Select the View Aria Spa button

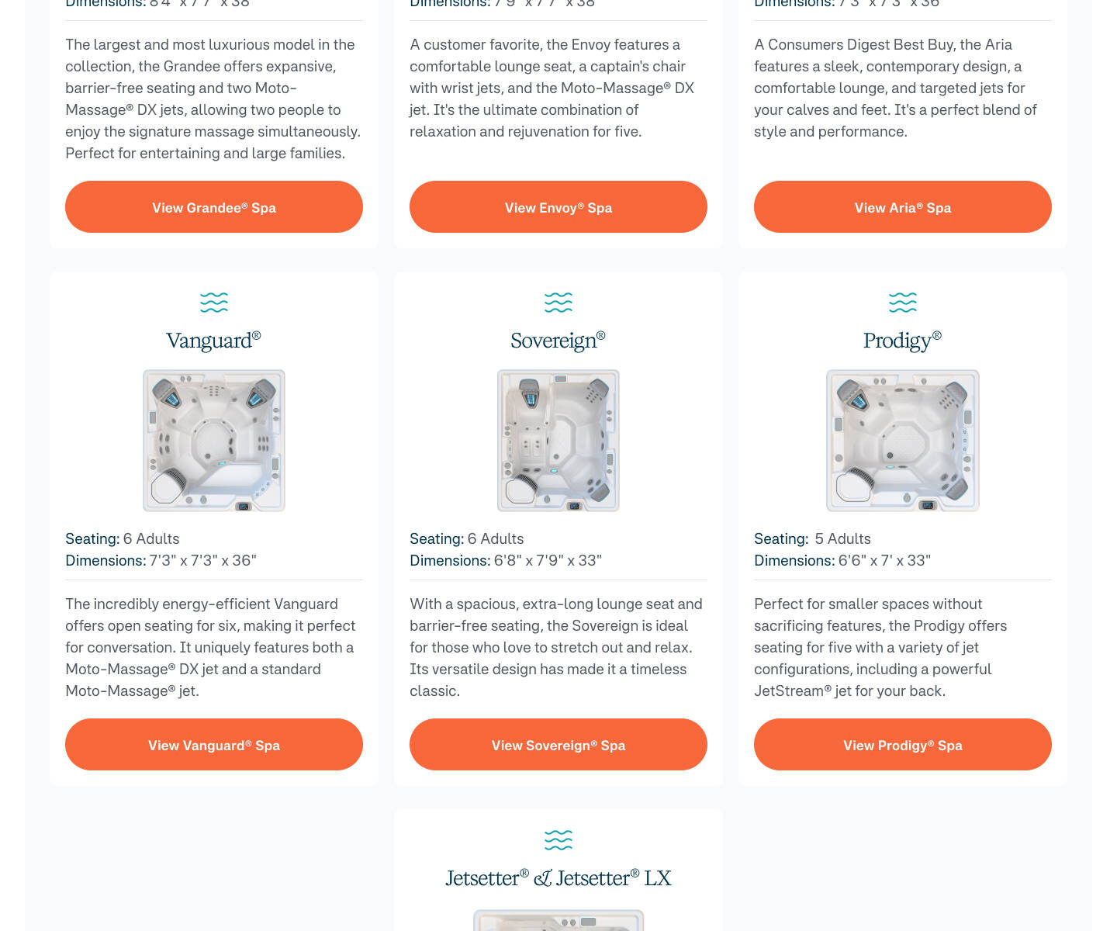[903, 207]
